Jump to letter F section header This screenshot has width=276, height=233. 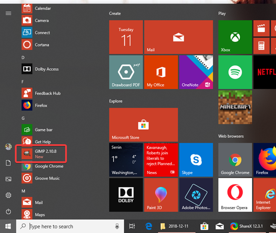23,82
